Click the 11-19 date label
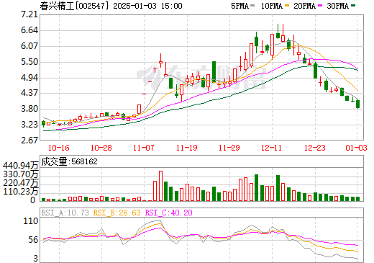The height and width of the screenshot is (263, 374). coord(187,148)
